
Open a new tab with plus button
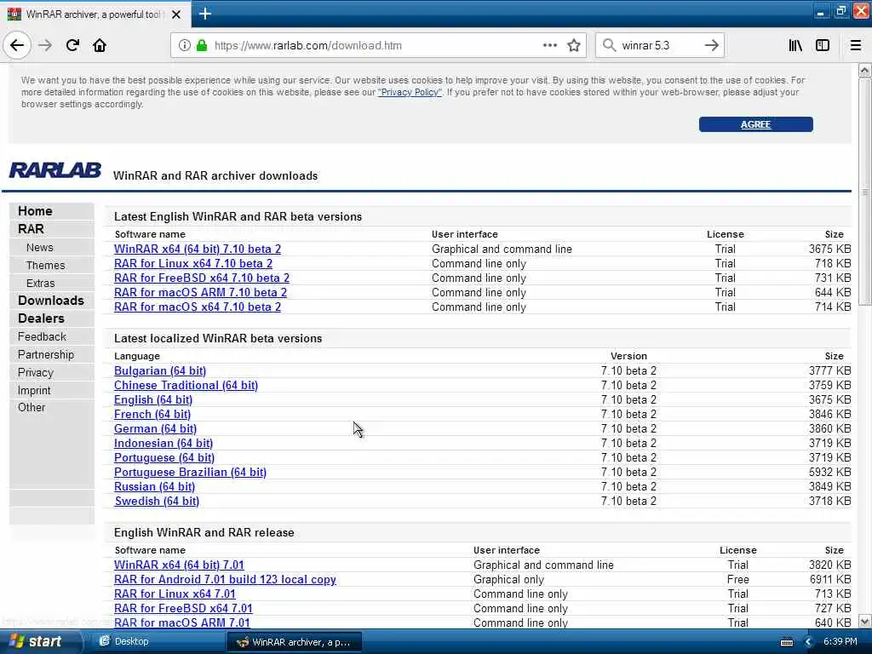204,14
